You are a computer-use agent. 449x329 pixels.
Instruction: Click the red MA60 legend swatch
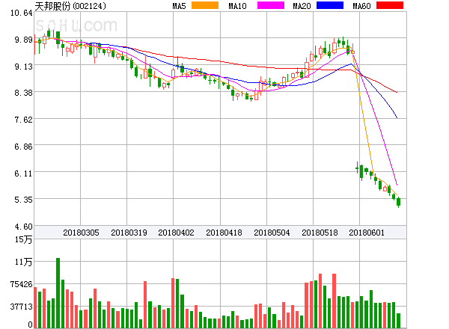[390, 5]
